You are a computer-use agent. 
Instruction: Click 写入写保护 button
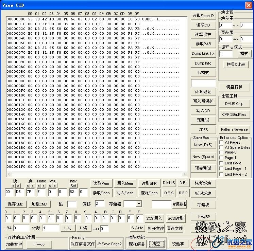[203, 101]
